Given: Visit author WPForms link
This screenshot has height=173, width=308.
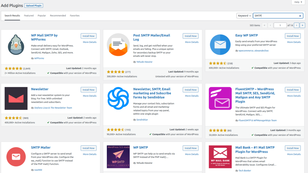Looking at the screenshot, I should [x=39, y=58].
